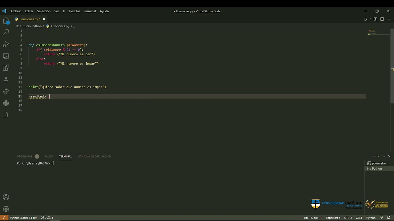
Task: Close the terminal panel
Action: pos(389,156)
